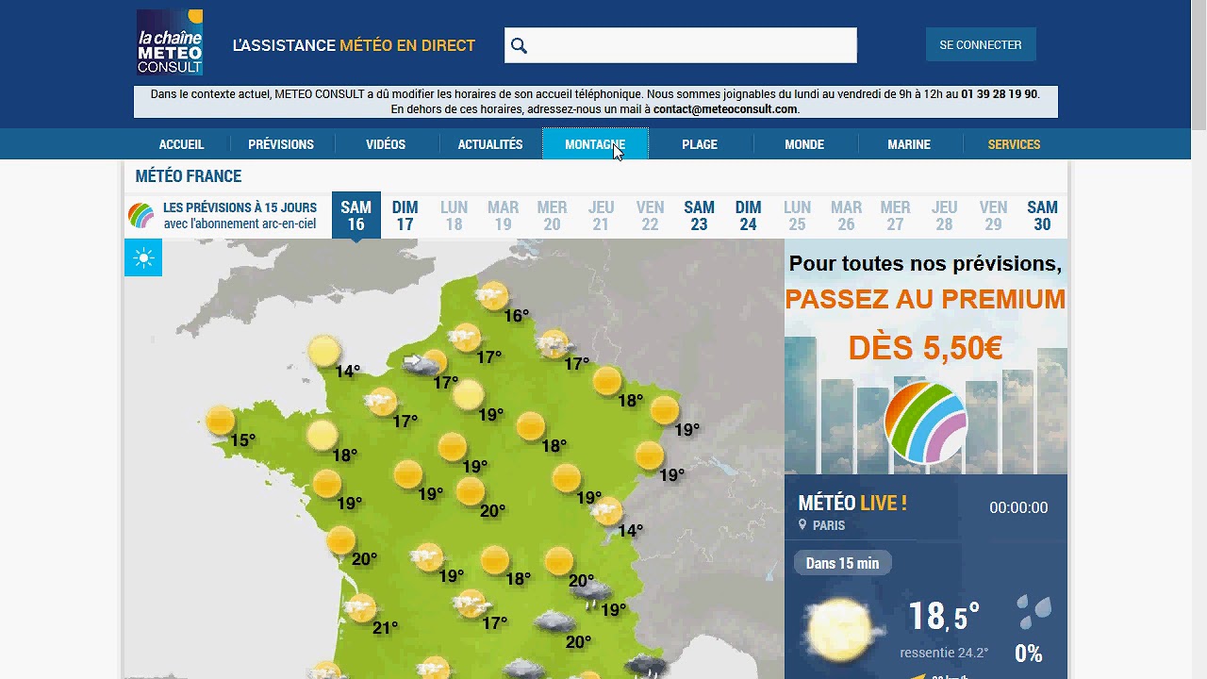
Task: Open the Montagne menu
Action: 595,144
